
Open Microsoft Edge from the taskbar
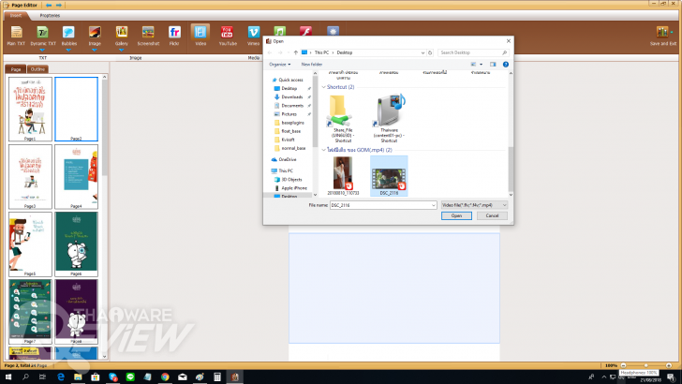pos(61,377)
